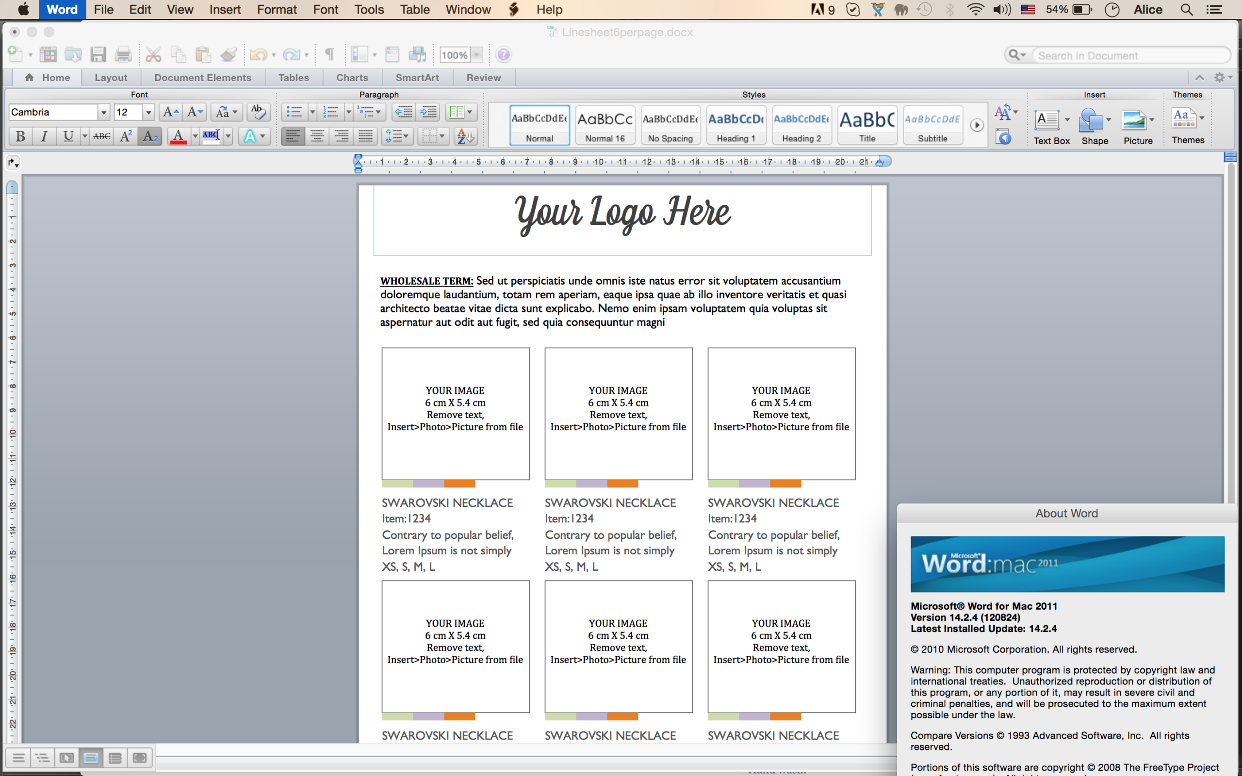Open the highlight color dropdown arrow
Screen dimensions: 1242x776
(x=228, y=136)
